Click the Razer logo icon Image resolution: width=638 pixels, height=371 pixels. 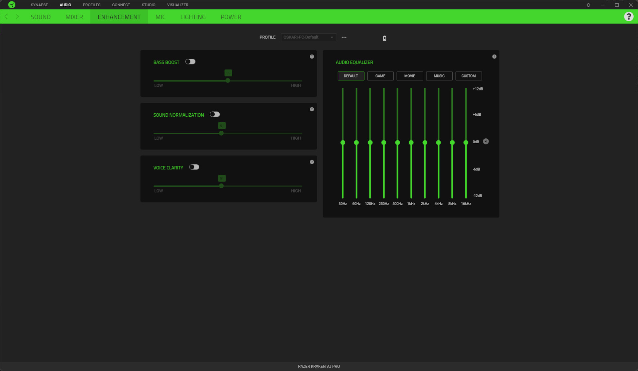[12, 5]
